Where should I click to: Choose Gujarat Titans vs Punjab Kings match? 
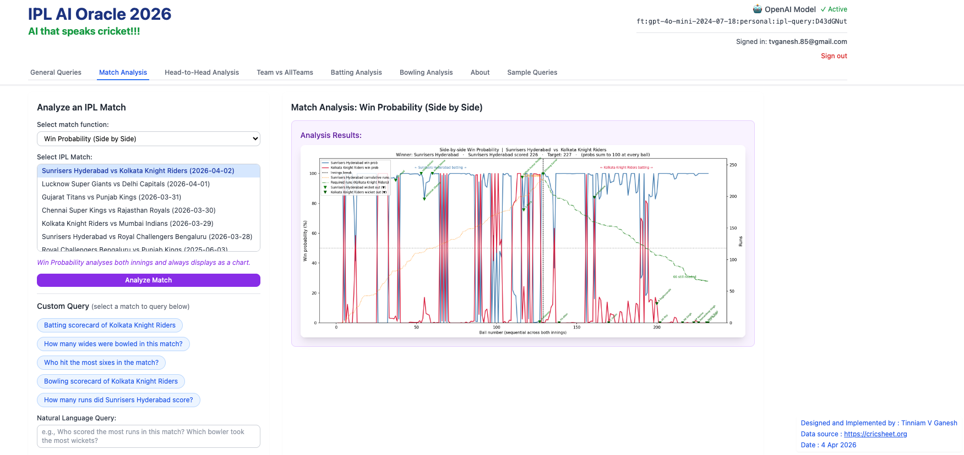(111, 197)
